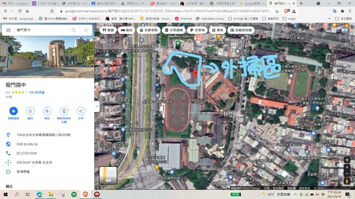Click the search magnifier in Maps search box

click(x=73, y=30)
